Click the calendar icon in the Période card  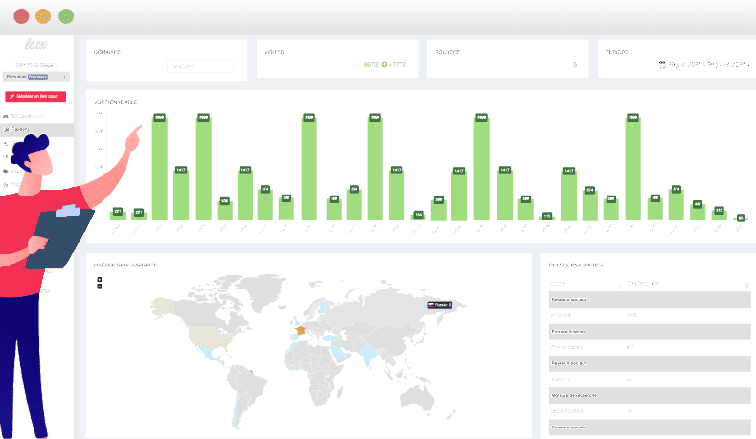click(x=662, y=64)
